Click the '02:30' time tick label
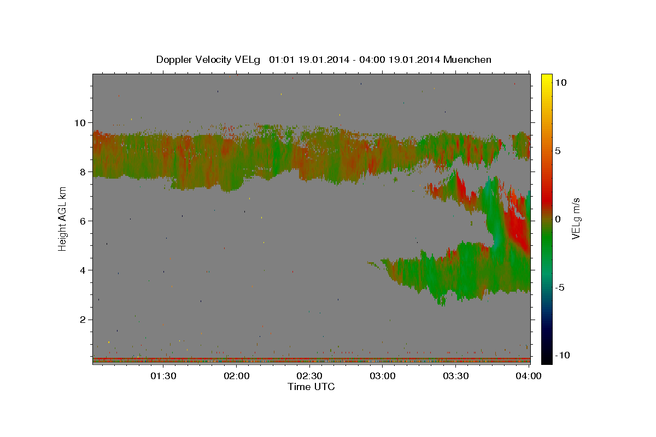Image resolution: width=656 pixels, height=437 pixels. tap(309, 376)
